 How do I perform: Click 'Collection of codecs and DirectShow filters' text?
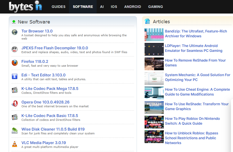51,120
